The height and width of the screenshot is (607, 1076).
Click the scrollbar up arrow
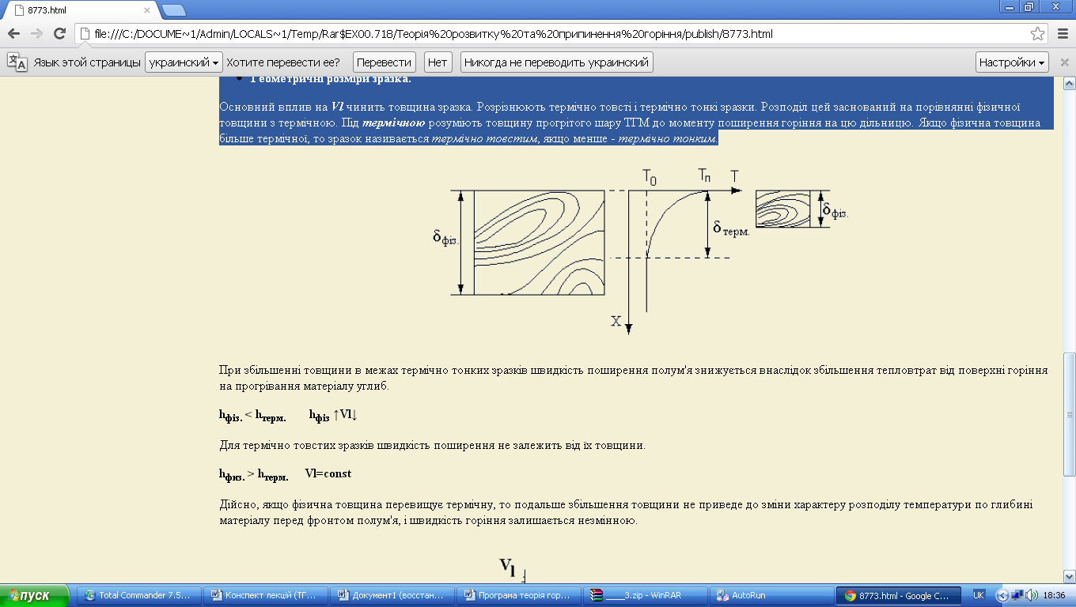tap(1069, 84)
